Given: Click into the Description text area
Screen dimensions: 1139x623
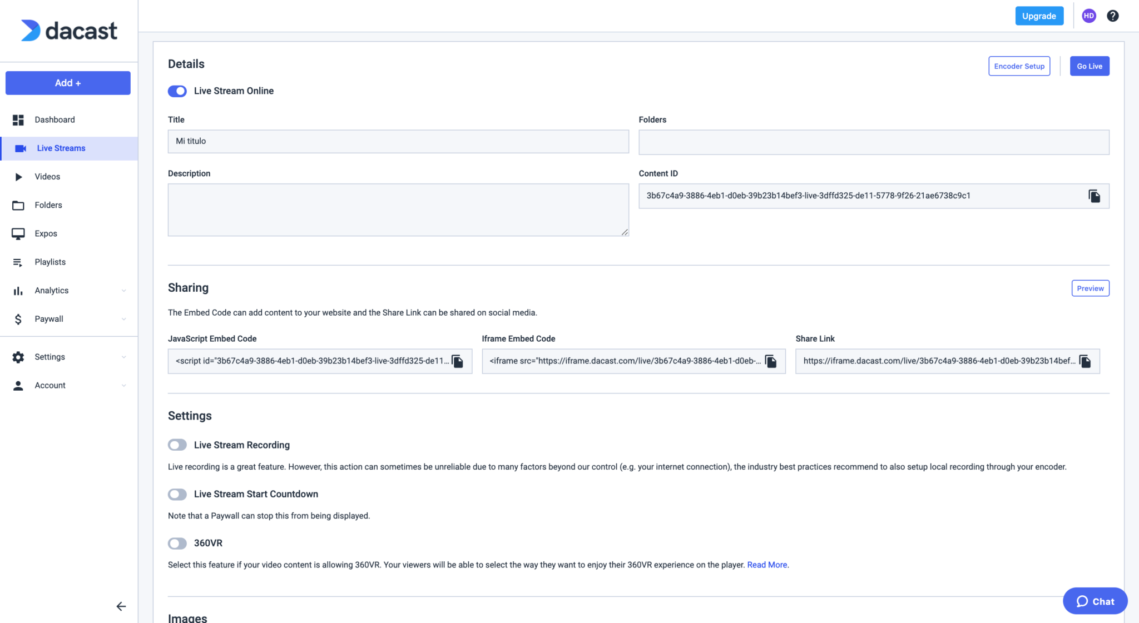Looking at the screenshot, I should pos(398,210).
